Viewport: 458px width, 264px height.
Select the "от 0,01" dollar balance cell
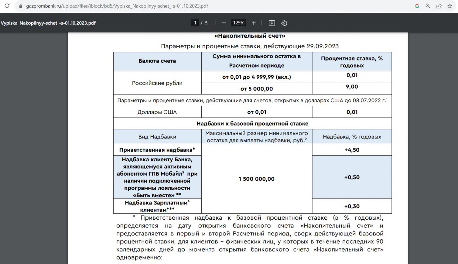257,112
